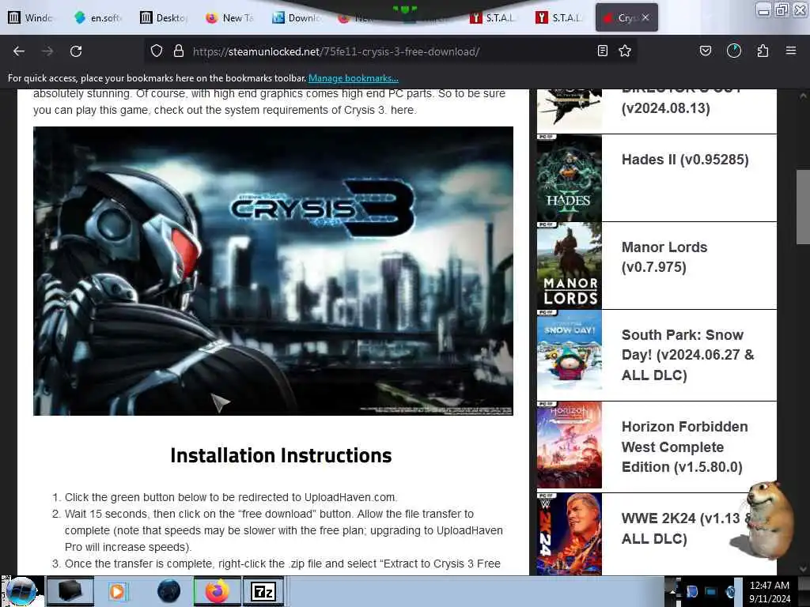Open media player taskbar icon
The image size is (810, 607).
click(117, 591)
